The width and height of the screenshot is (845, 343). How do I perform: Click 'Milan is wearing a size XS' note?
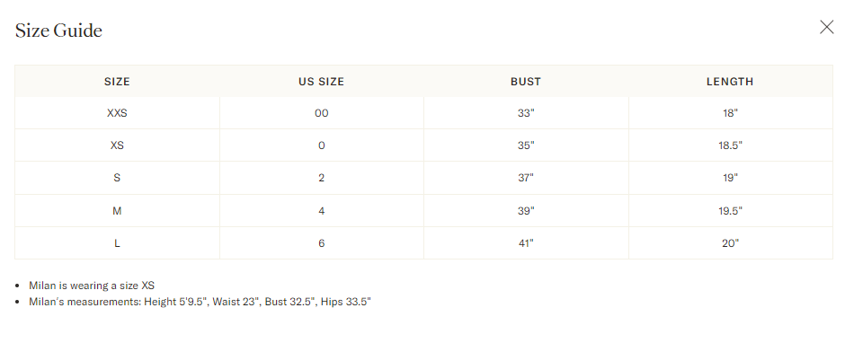(92, 286)
